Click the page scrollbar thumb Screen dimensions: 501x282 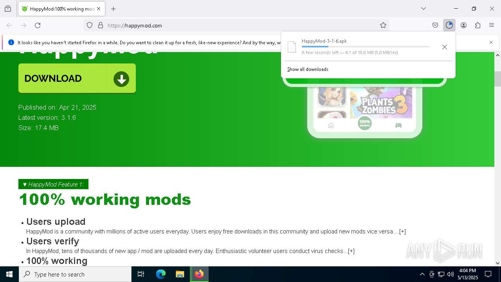coord(497,79)
